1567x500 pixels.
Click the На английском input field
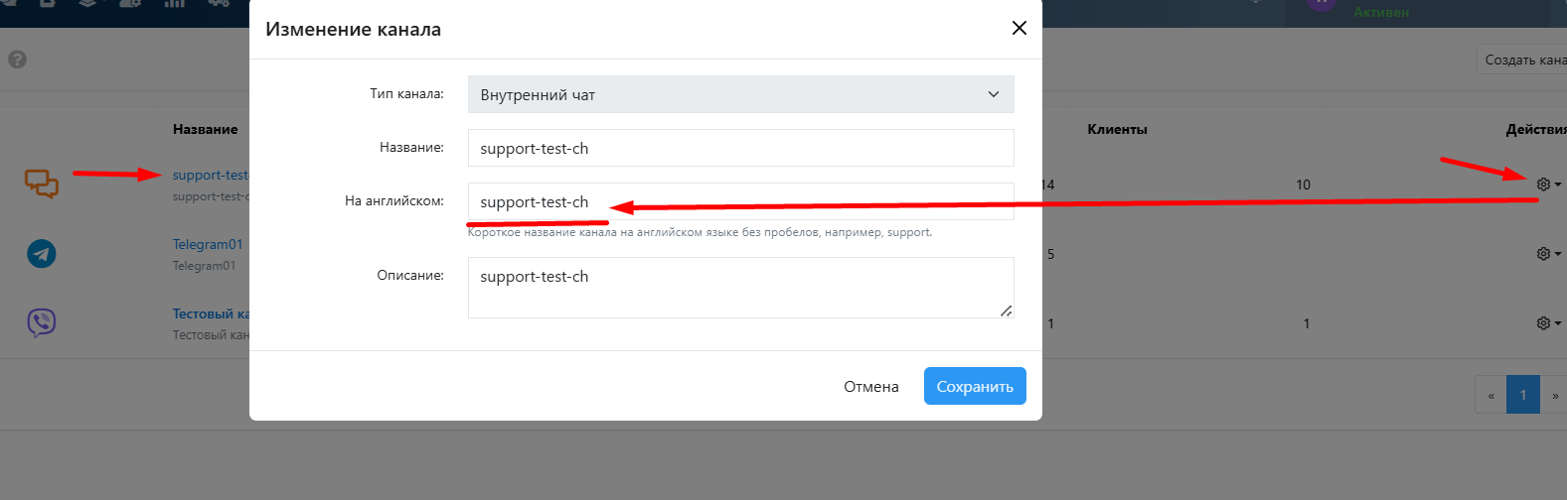[740, 201]
